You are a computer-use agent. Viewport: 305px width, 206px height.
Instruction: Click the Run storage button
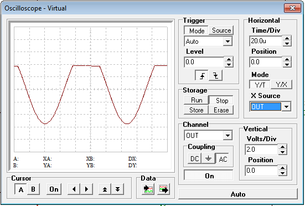(197, 100)
